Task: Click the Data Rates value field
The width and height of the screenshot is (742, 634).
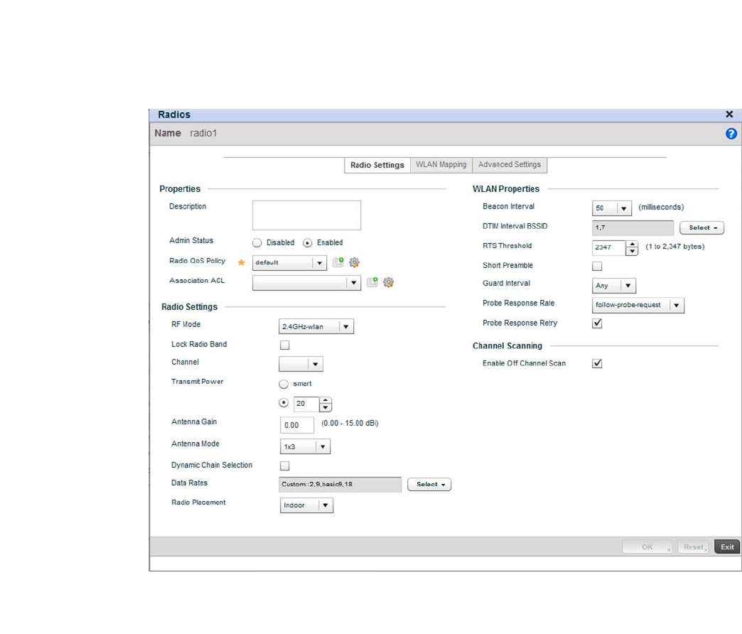Action: pyautogui.click(x=340, y=485)
